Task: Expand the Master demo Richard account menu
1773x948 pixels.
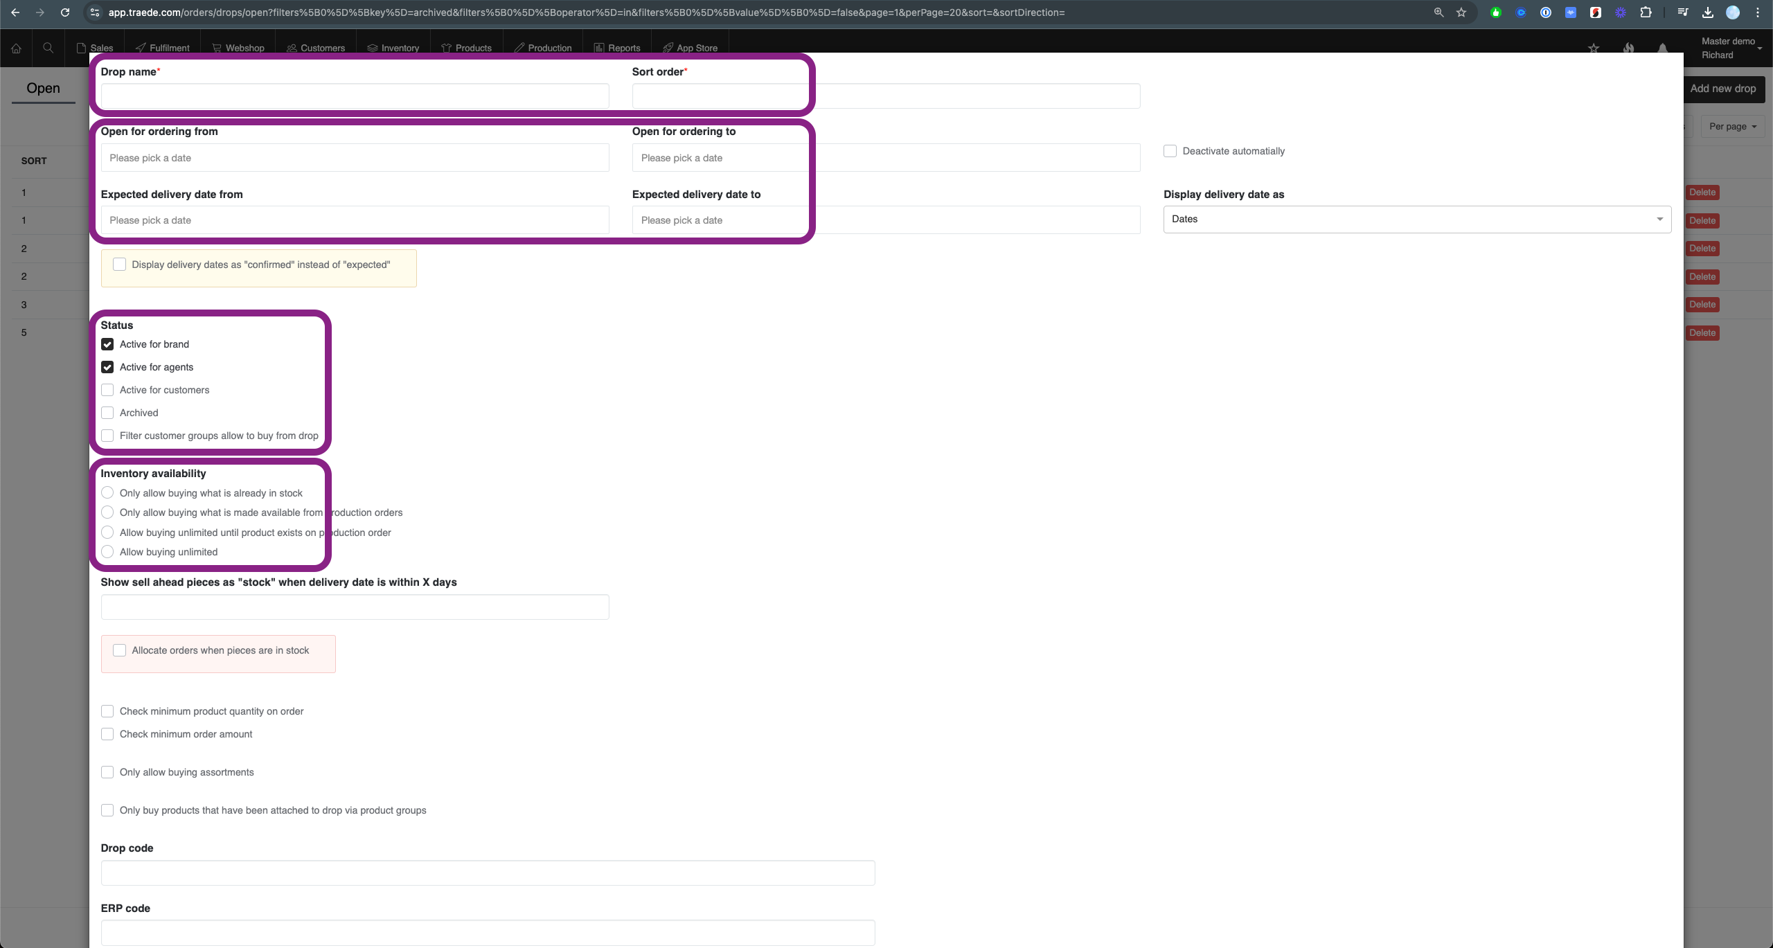Action: [x=1731, y=48]
